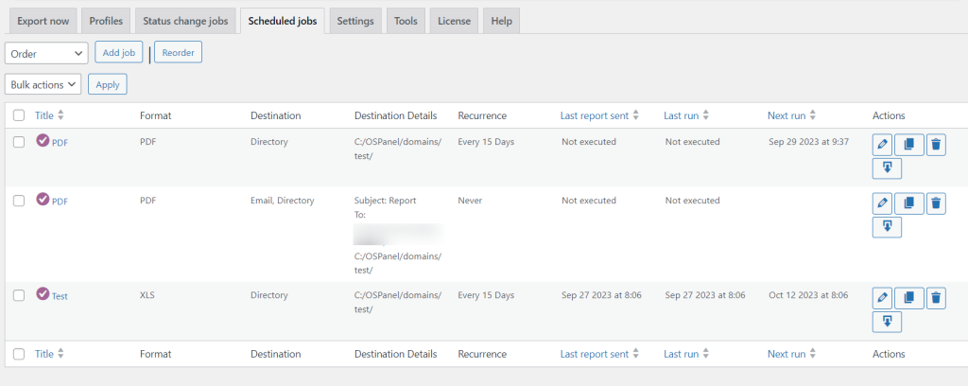Delete the Test XLS job

click(x=936, y=298)
